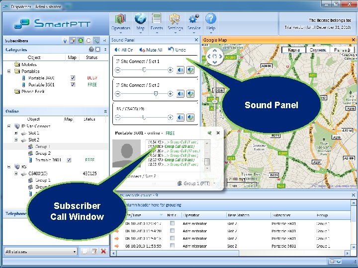Open the Events toolbar menu
The width and height of the screenshot is (358, 268).
tap(157, 22)
